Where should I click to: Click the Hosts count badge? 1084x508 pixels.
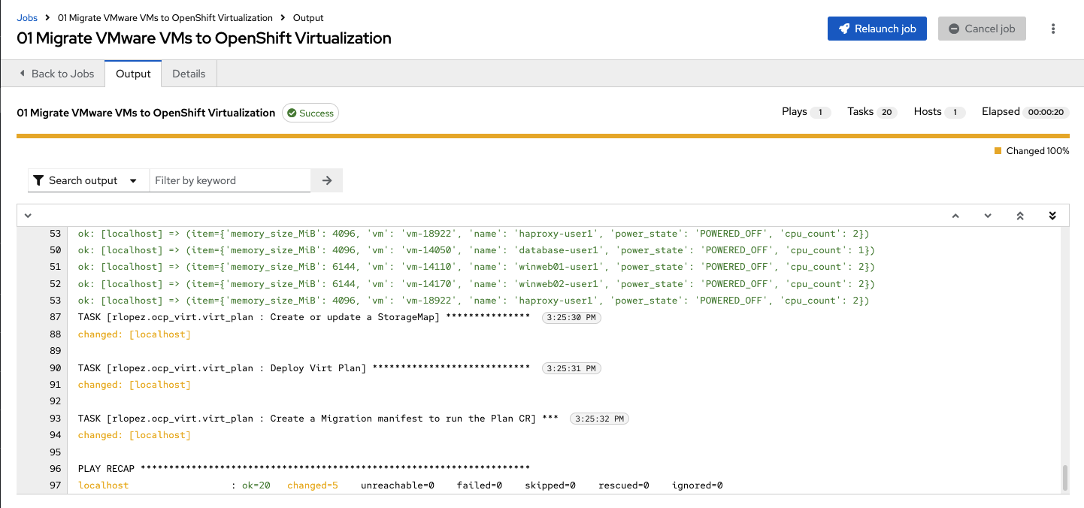[x=955, y=113]
